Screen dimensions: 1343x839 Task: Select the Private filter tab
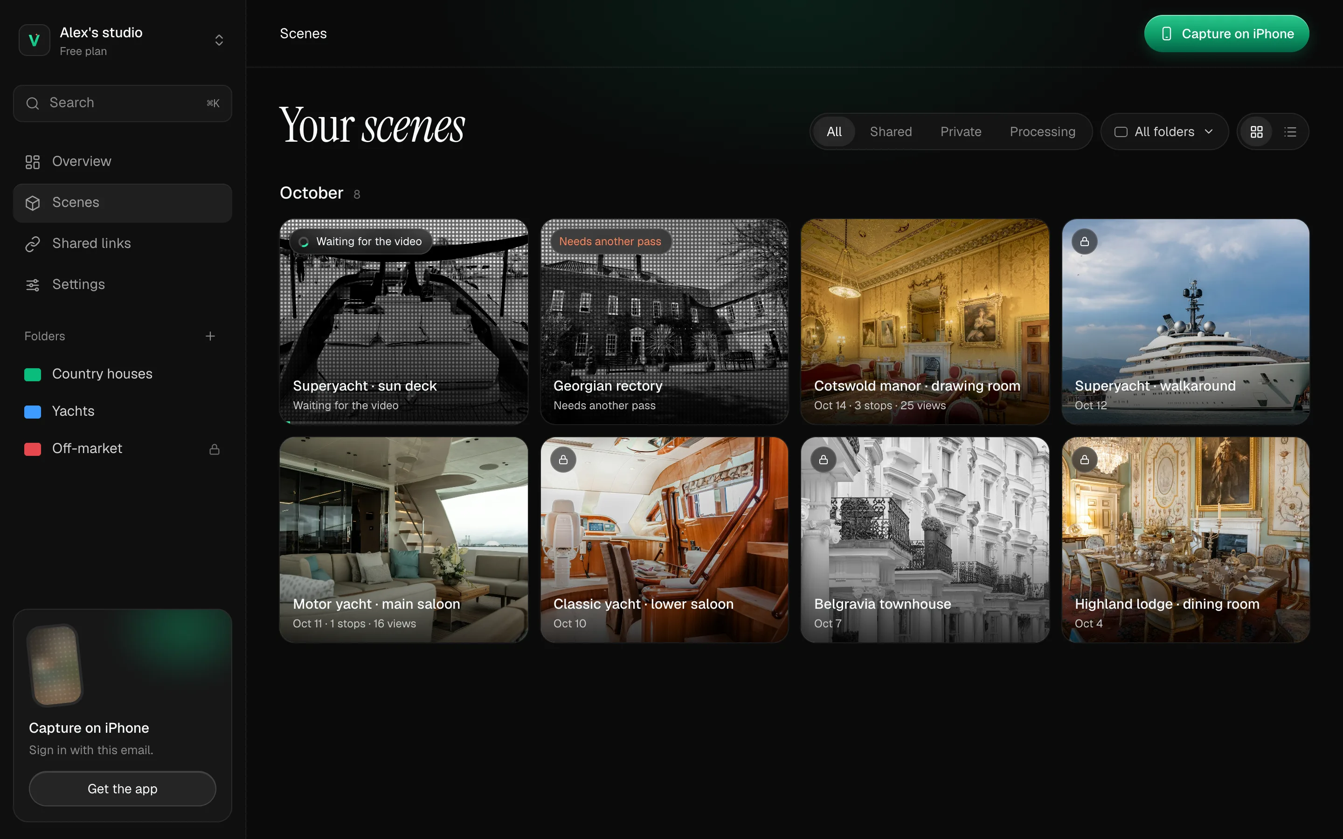click(961, 132)
